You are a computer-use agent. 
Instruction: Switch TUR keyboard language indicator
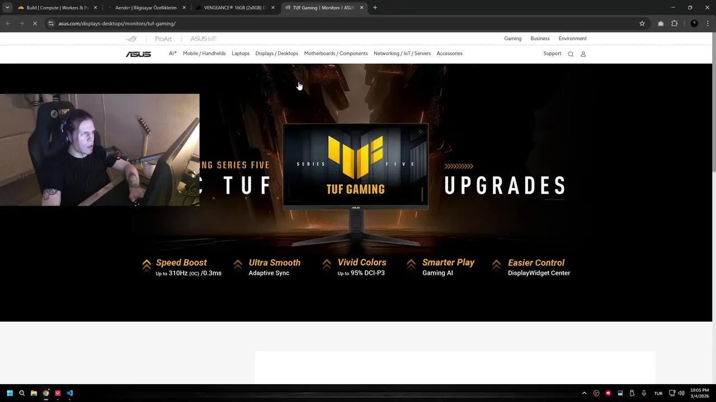point(658,393)
